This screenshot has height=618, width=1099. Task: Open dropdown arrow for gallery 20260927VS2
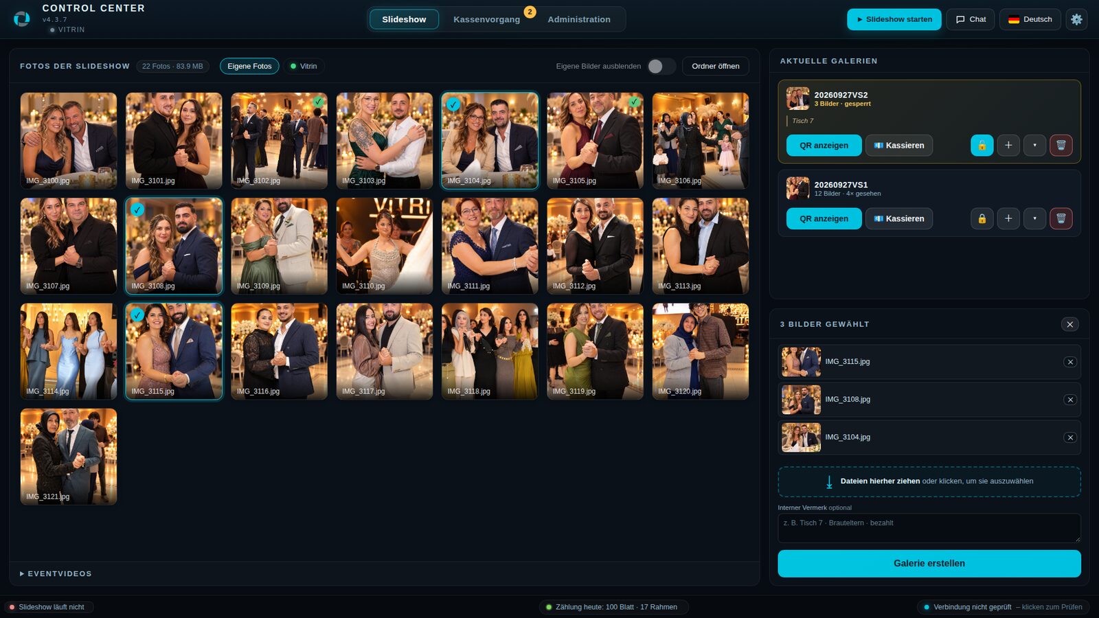[x=1034, y=146]
